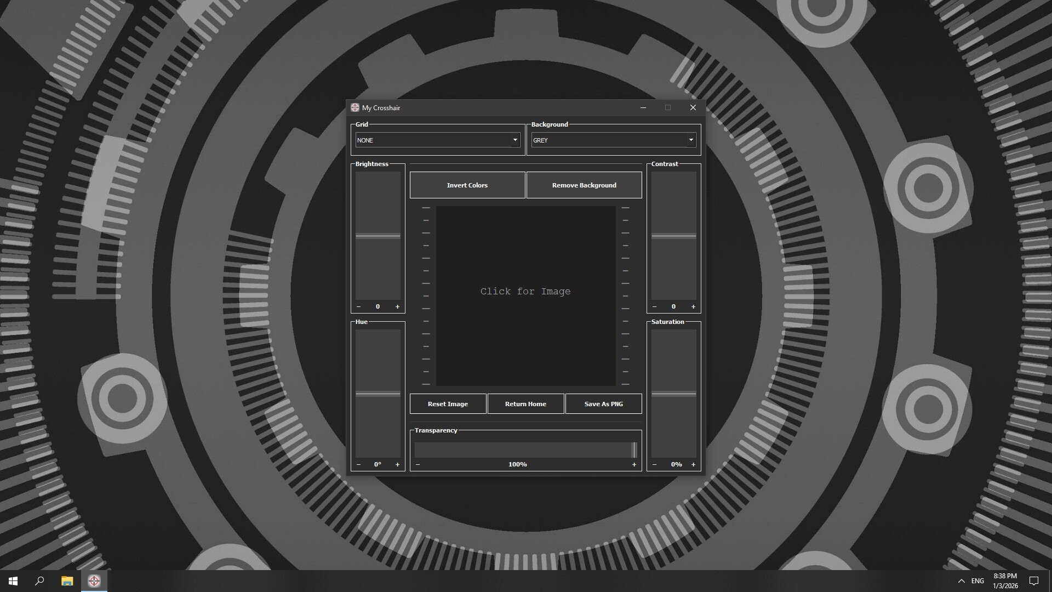Screen dimensions: 1052x592
Task: Decrease Saturation using the minus stepper
Action: point(654,464)
